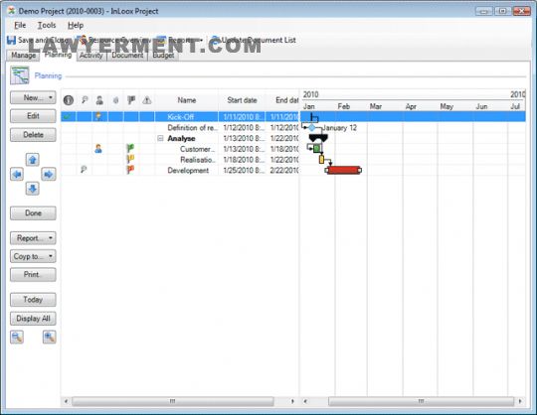Select the Development task name

click(188, 170)
